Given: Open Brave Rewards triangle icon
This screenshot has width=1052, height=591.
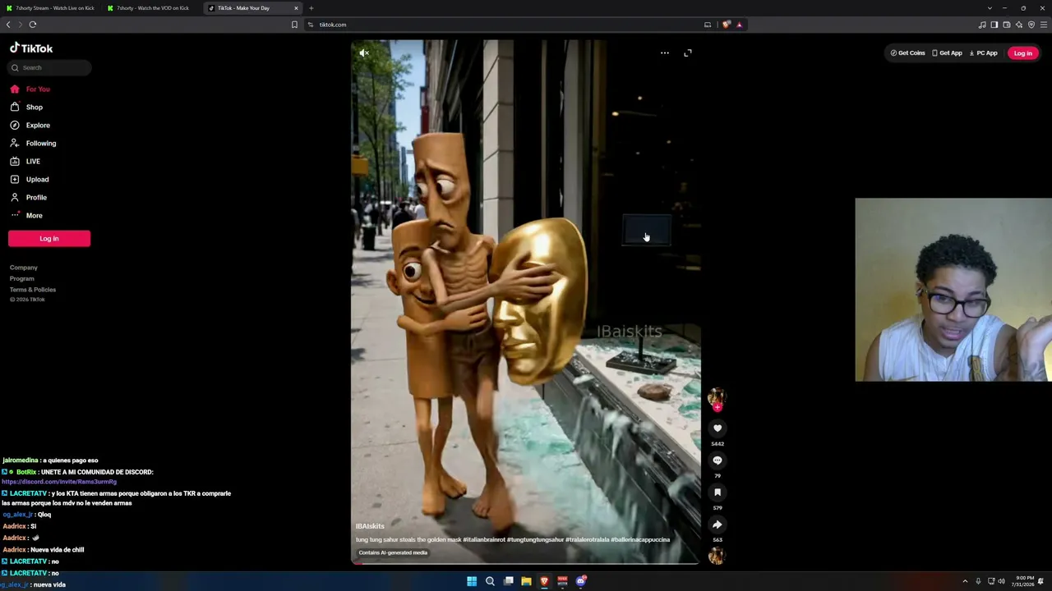Looking at the screenshot, I should tap(739, 25).
